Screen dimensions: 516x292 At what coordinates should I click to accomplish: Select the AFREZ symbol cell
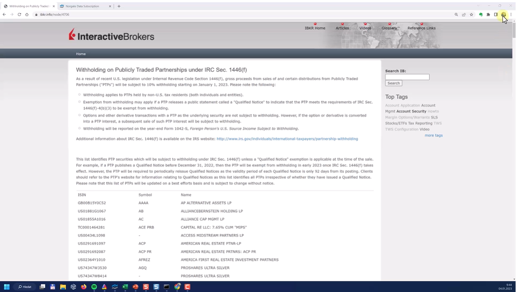tap(144, 260)
